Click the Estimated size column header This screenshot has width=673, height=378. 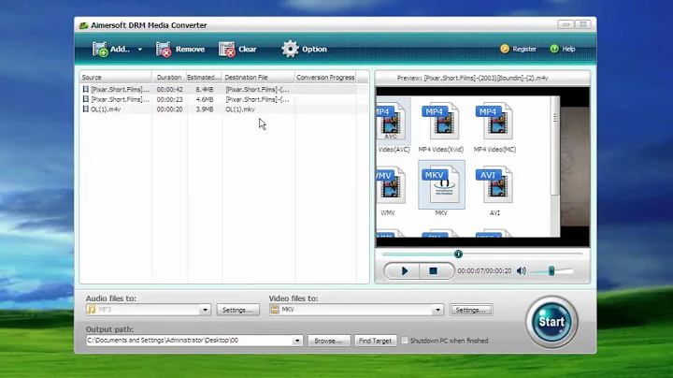point(205,78)
